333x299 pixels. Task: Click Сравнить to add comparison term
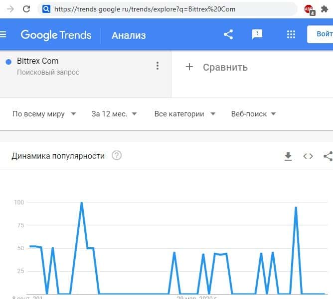[x=217, y=67]
